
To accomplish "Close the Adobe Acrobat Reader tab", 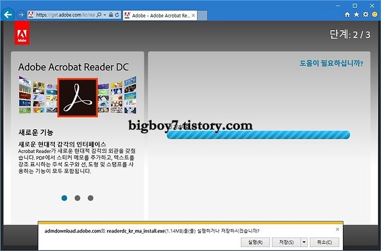I will 194,15.
